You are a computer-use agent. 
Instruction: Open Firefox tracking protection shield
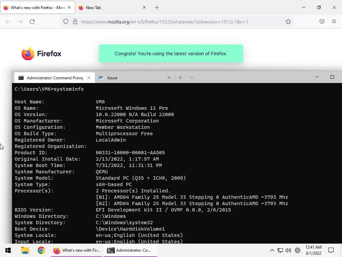66,22
